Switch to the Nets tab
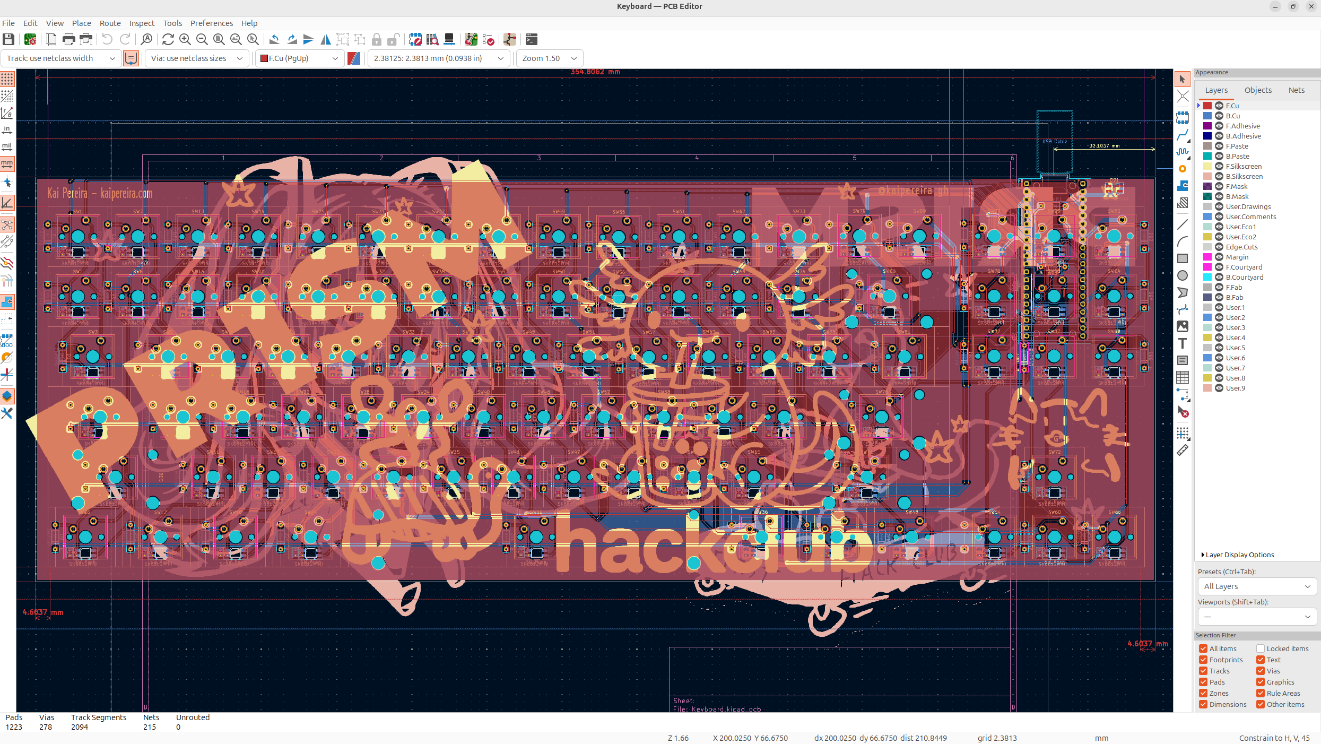Image resolution: width=1321 pixels, height=744 pixels. point(1296,90)
